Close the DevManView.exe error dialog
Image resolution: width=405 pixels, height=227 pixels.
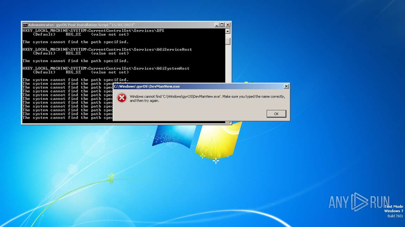pyautogui.click(x=286, y=86)
